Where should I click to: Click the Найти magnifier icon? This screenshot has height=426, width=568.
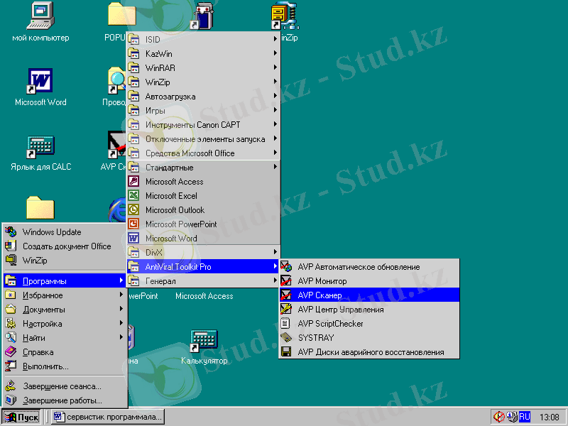[x=11, y=338]
